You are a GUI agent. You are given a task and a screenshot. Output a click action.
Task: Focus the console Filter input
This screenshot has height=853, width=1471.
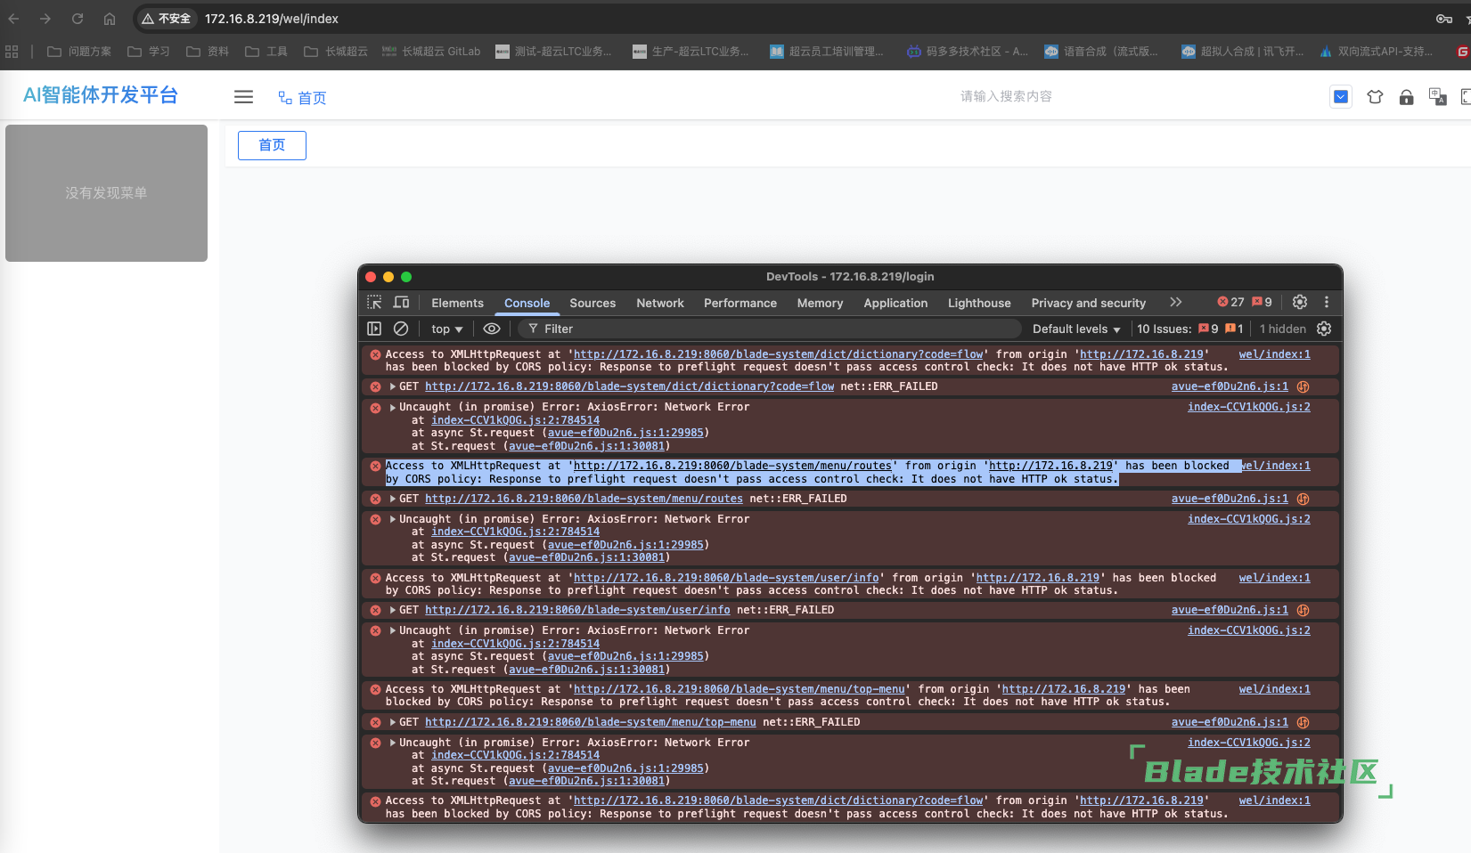771,329
